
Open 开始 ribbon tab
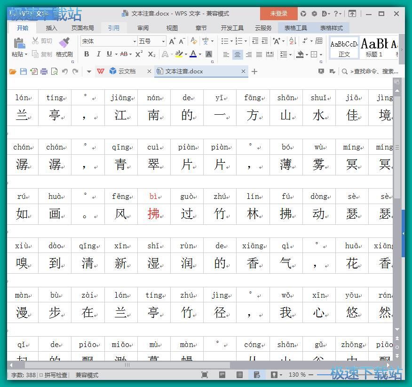tap(23, 28)
